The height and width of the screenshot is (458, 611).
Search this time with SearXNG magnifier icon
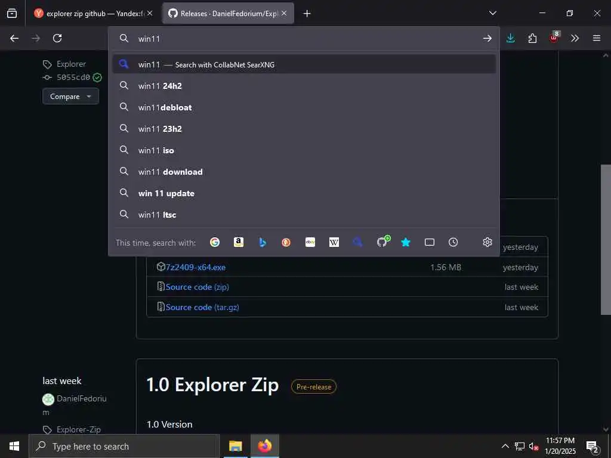tap(358, 242)
